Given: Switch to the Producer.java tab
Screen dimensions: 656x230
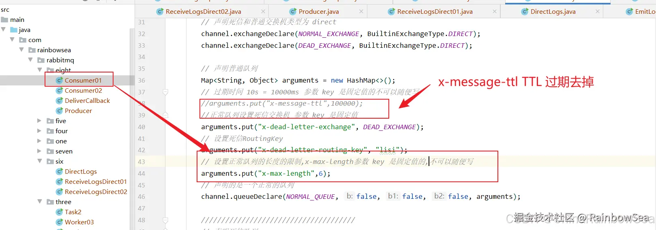Looking at the screenshot, I should (319, 12).
